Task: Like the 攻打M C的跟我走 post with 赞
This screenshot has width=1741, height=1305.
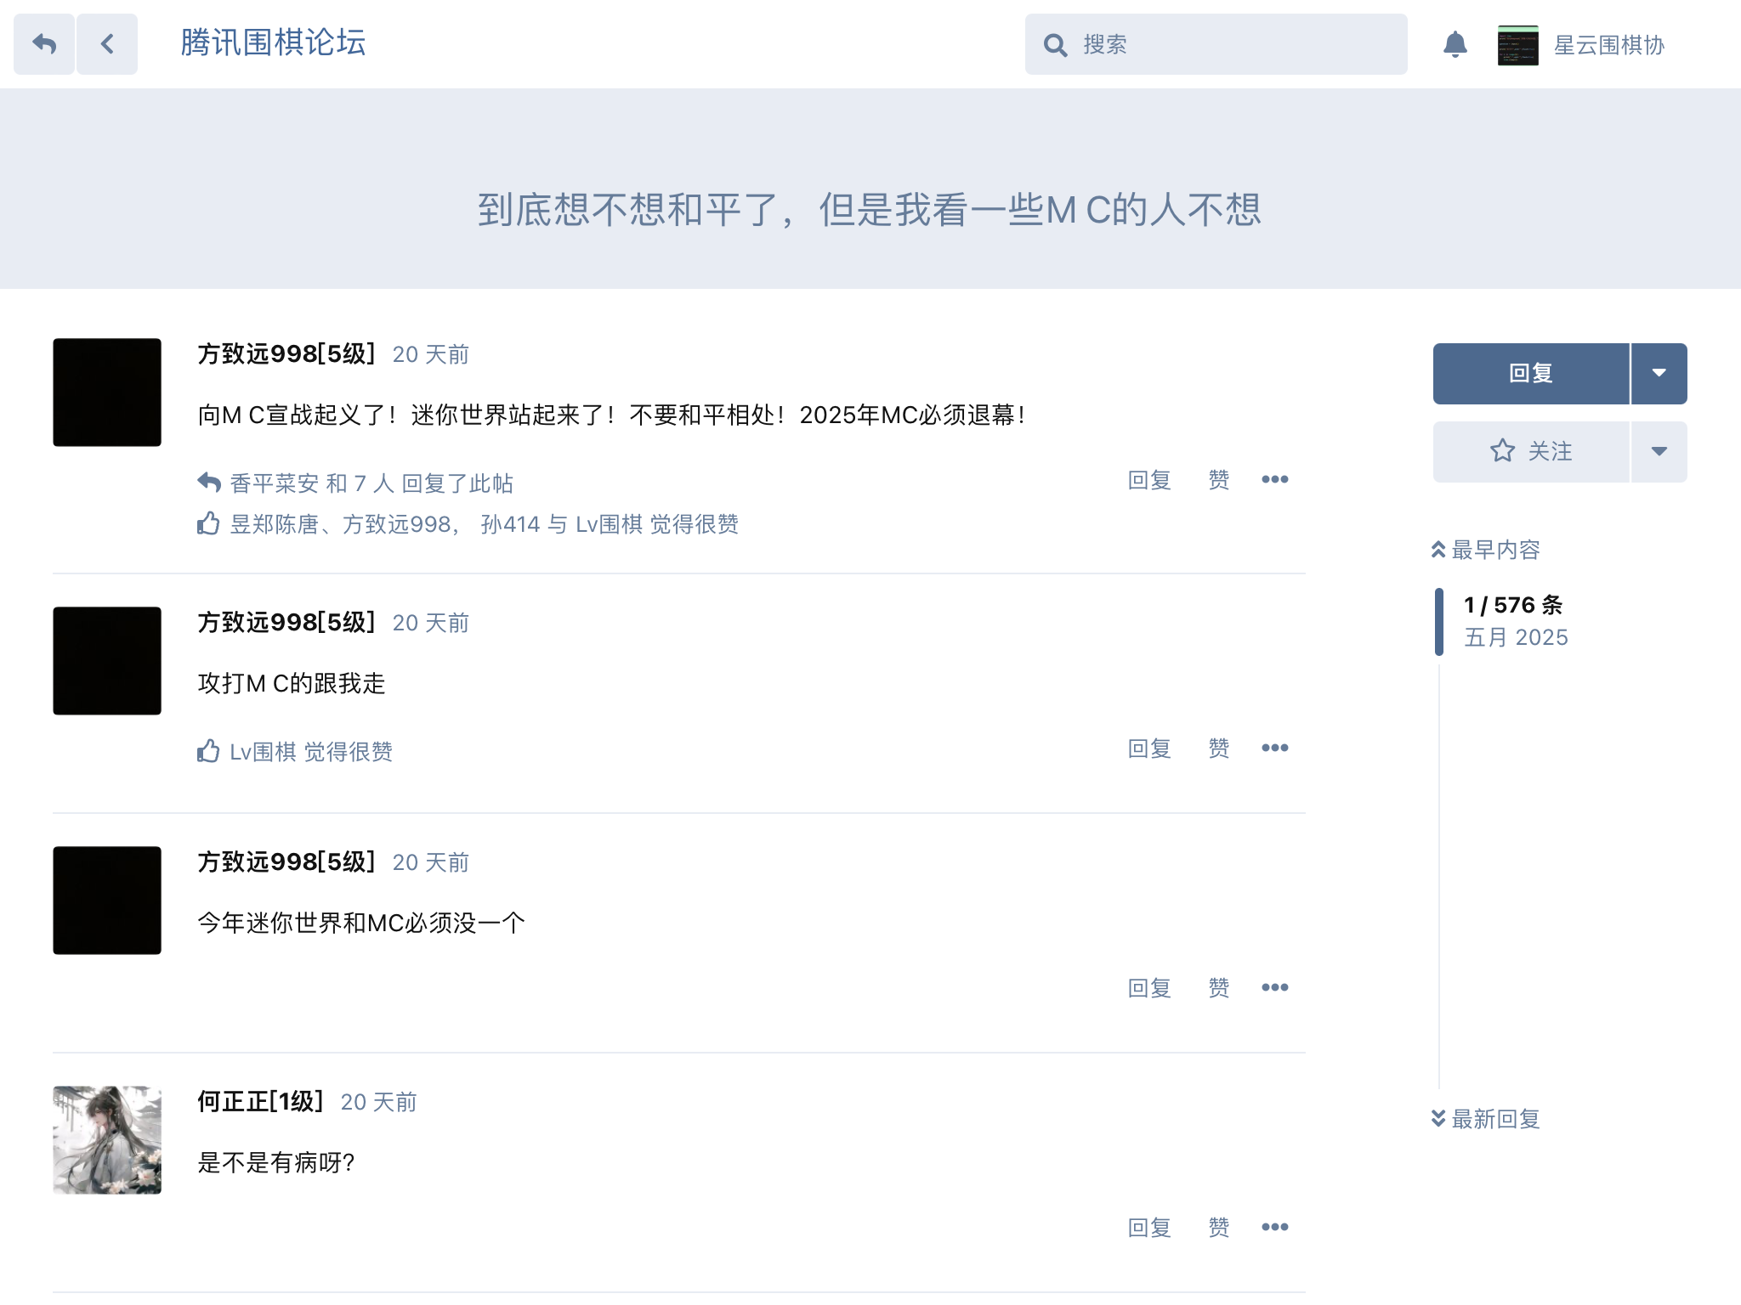Action: pyautogui.click(x=1219, y=749)
